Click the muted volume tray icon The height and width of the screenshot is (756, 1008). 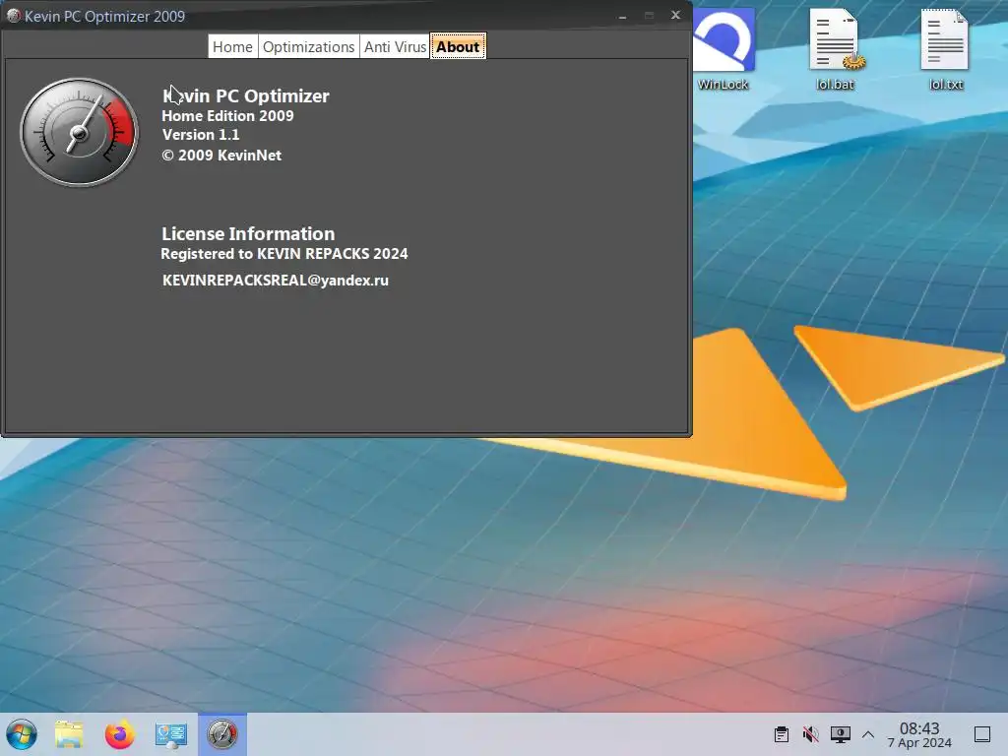tap(811, 734)
